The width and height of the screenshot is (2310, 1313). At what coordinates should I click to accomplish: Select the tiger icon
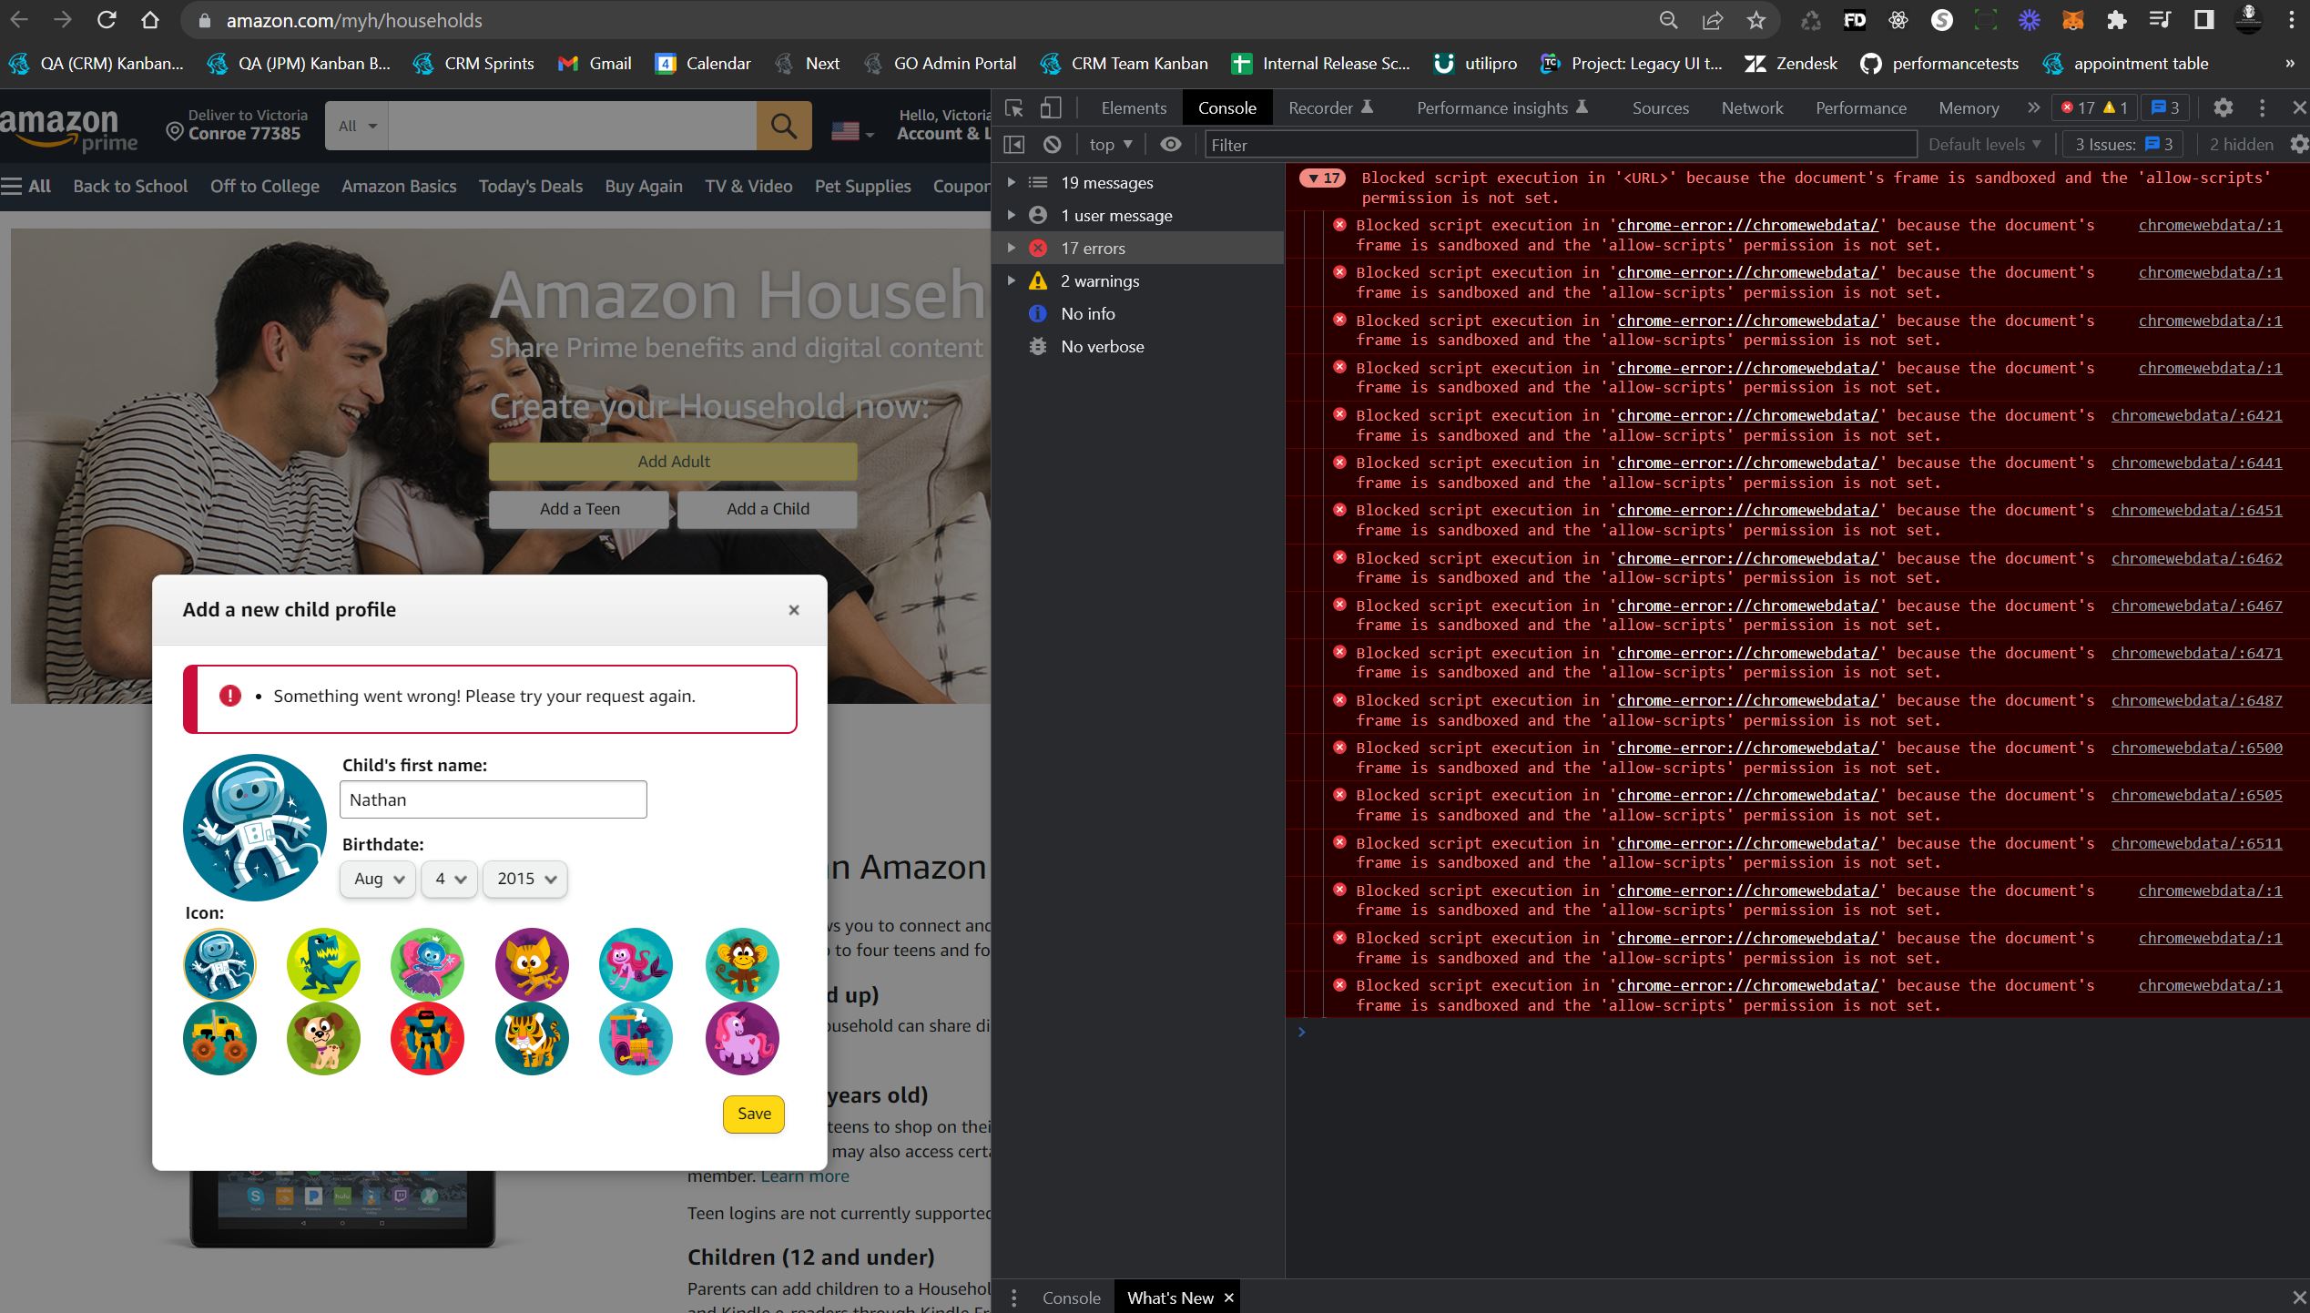[x=532, y=1039]
